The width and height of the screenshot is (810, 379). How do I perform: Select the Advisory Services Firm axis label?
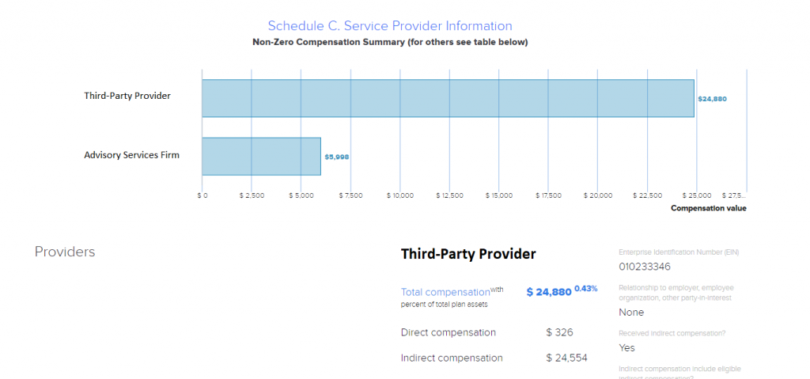coord(131,155)
